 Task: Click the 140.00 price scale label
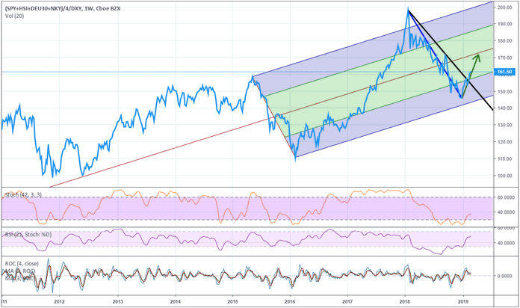[x=506, y=108]
